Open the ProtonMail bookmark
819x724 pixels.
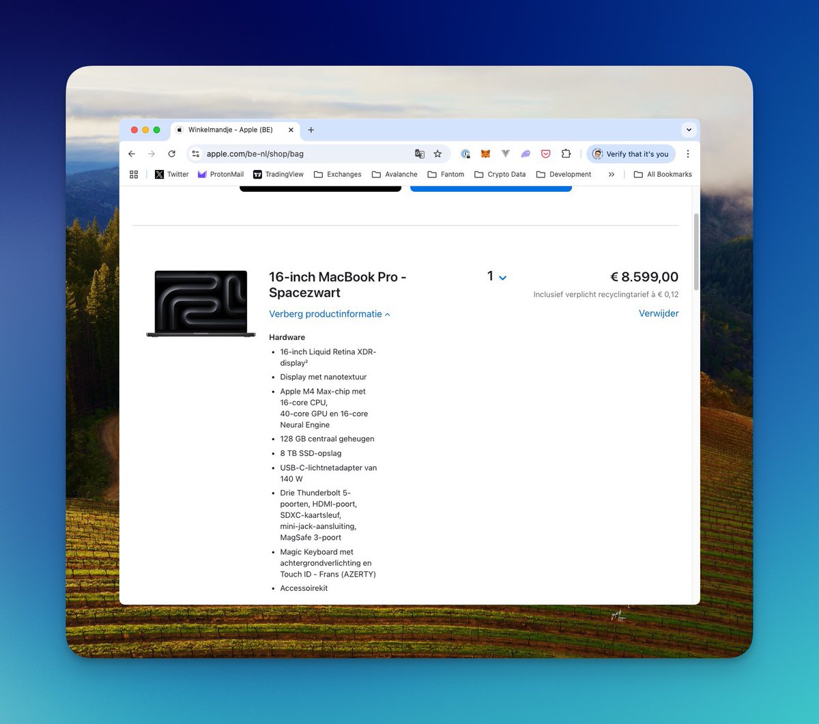coord(220,175)
